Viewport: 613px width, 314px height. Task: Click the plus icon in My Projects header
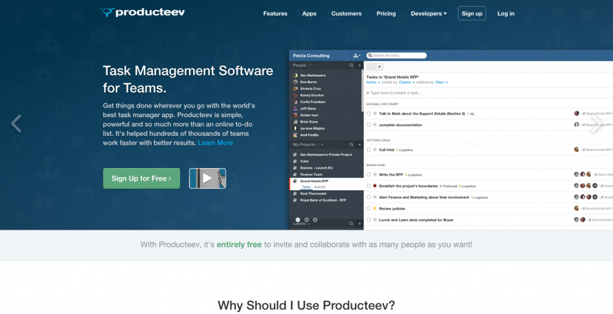tap(360, 145)
